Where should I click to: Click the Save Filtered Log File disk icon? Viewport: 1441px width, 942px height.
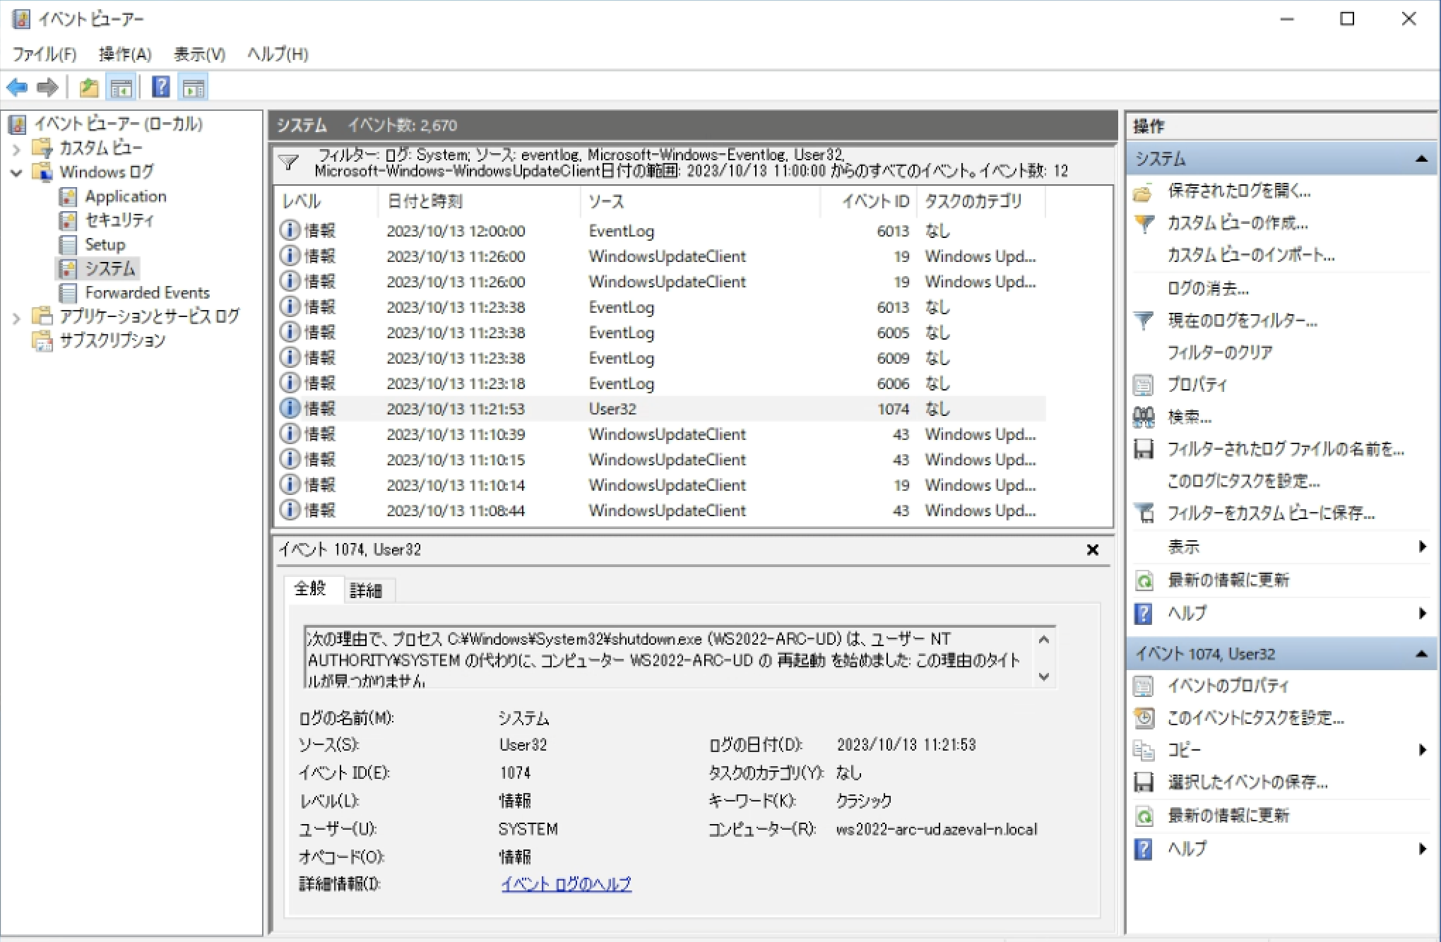pos(1143,449)
